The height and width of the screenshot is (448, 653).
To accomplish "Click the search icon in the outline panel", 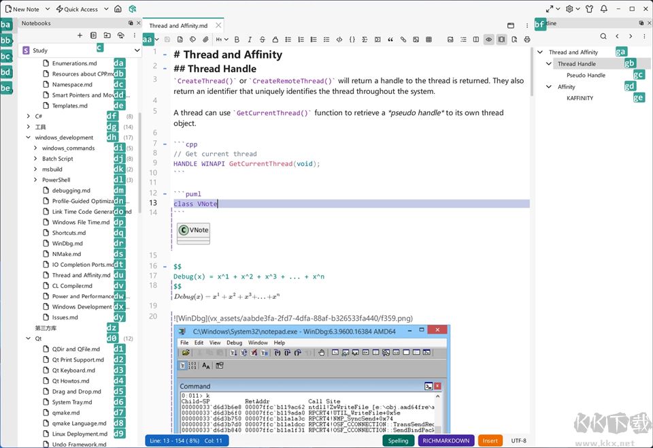I will click(x=603, y=36).
